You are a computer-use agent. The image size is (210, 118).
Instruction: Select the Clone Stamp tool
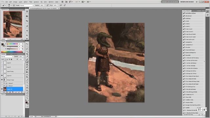(x=27, y=65)
